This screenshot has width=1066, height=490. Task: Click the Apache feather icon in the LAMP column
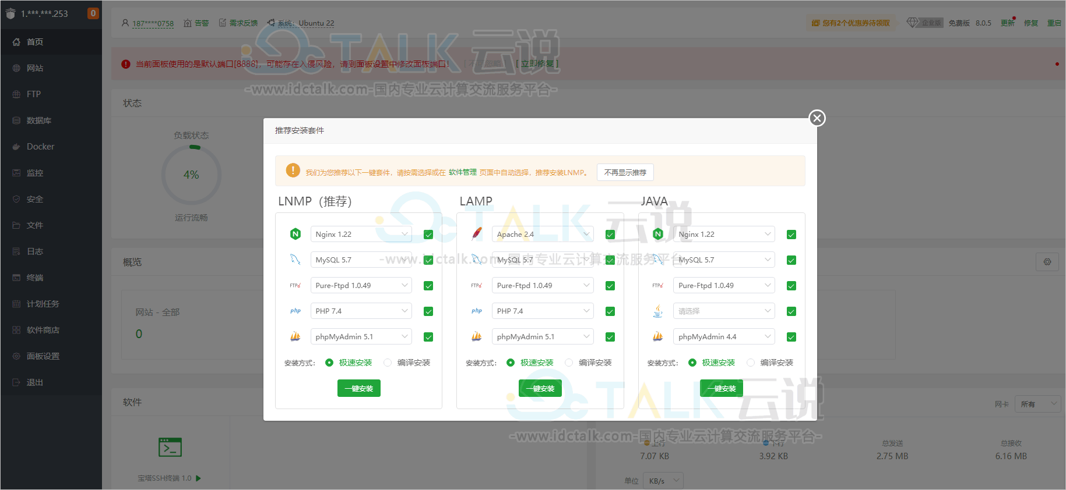point(477,234)
